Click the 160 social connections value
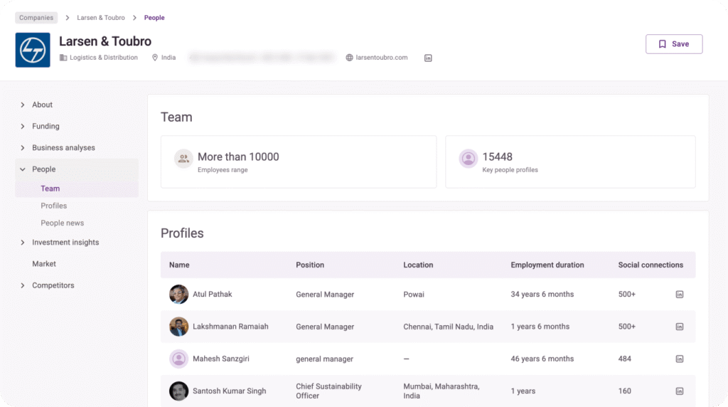728x407 pixels. 624,391
